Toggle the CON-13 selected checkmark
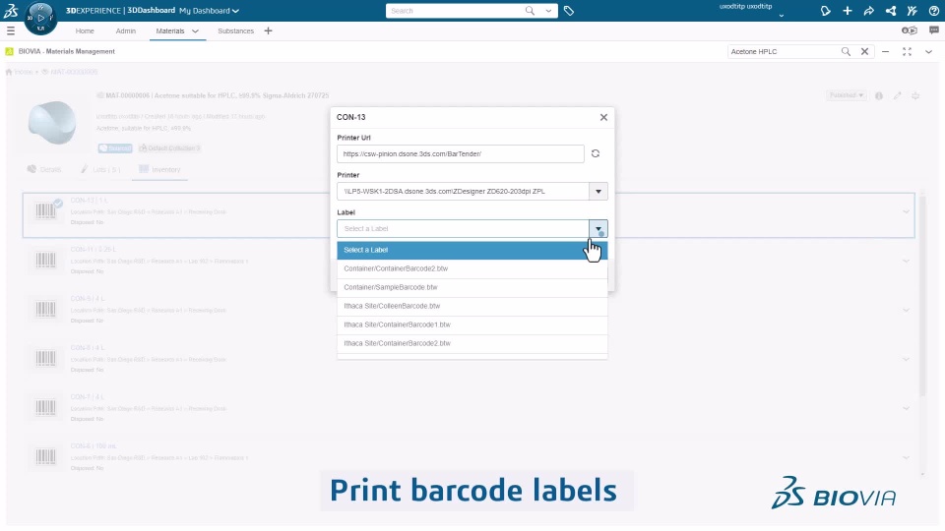The height and width of the screenshot is (531, 945). (58, 204)
